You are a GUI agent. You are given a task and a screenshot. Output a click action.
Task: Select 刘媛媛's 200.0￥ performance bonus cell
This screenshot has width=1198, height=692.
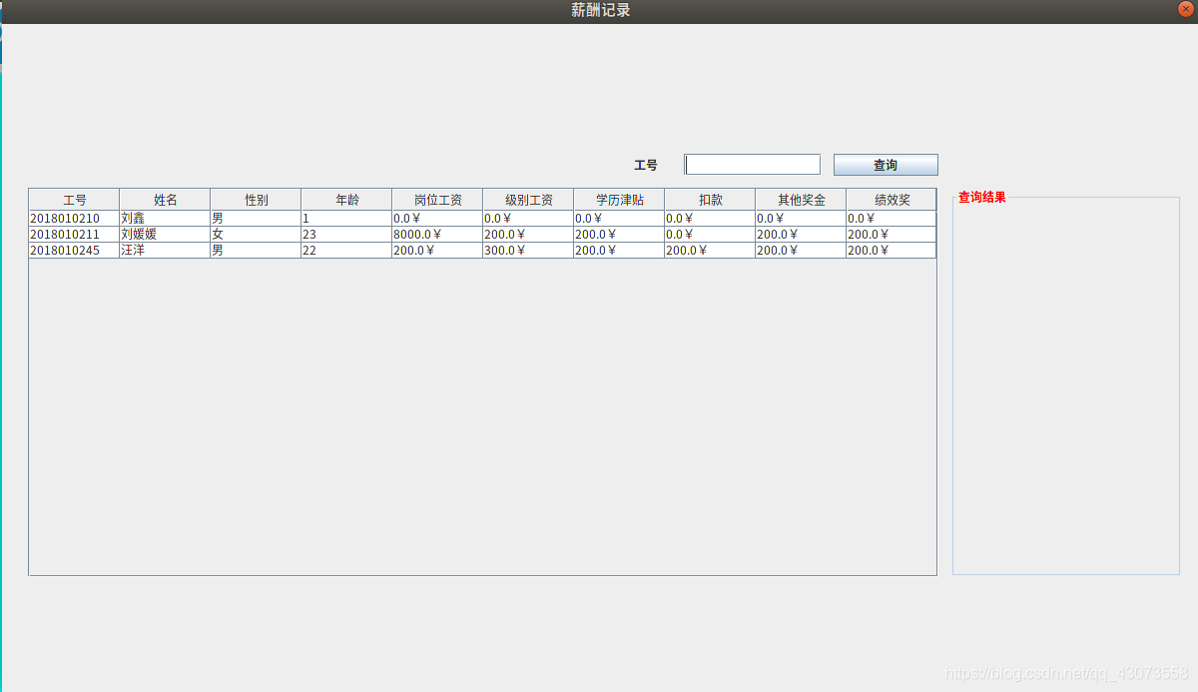coord(892,235)
